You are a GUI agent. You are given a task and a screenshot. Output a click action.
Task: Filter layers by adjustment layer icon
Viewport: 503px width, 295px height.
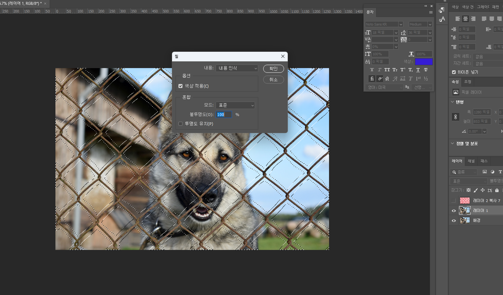pos(492,172)
